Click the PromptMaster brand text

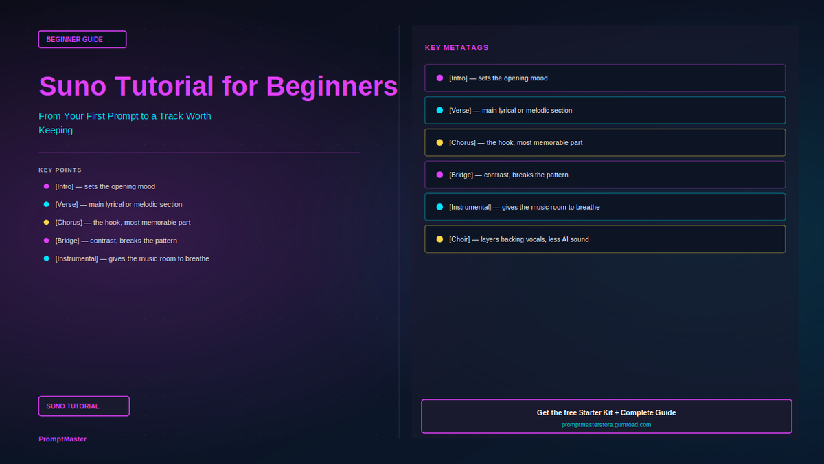click(62, 439)
